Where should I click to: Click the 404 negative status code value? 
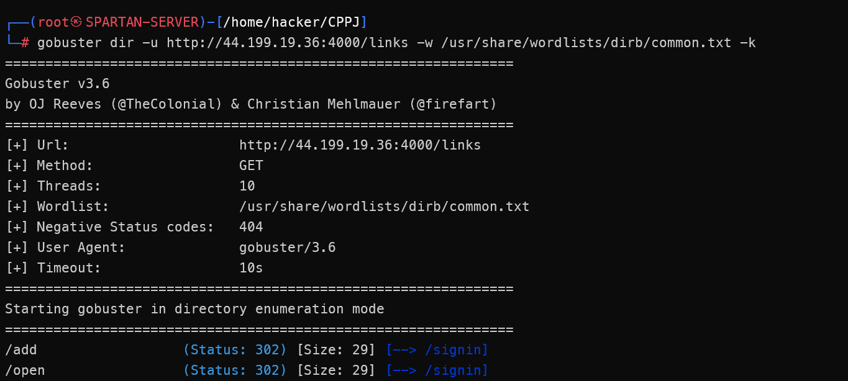coord(251,227)
